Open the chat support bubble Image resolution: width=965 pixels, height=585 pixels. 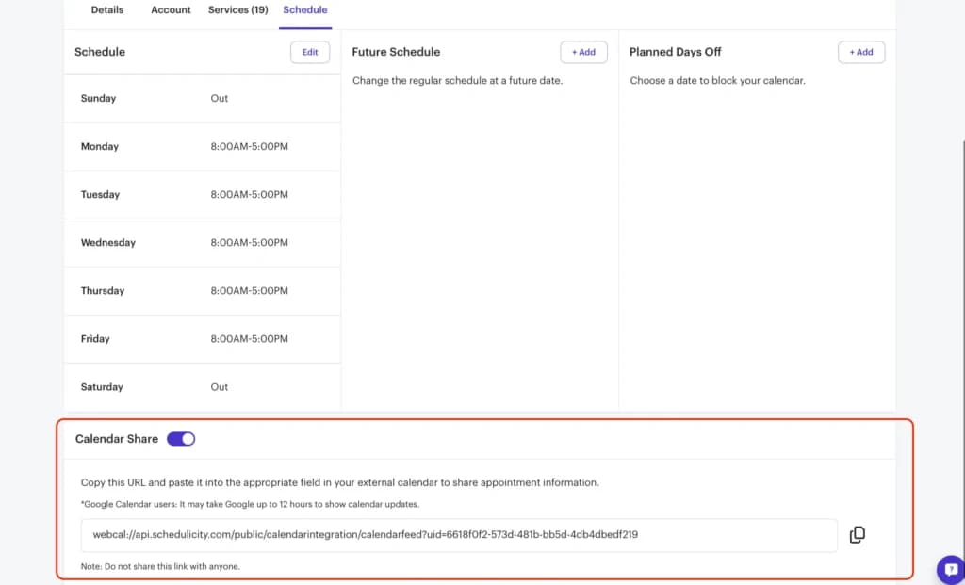(951, 570)
